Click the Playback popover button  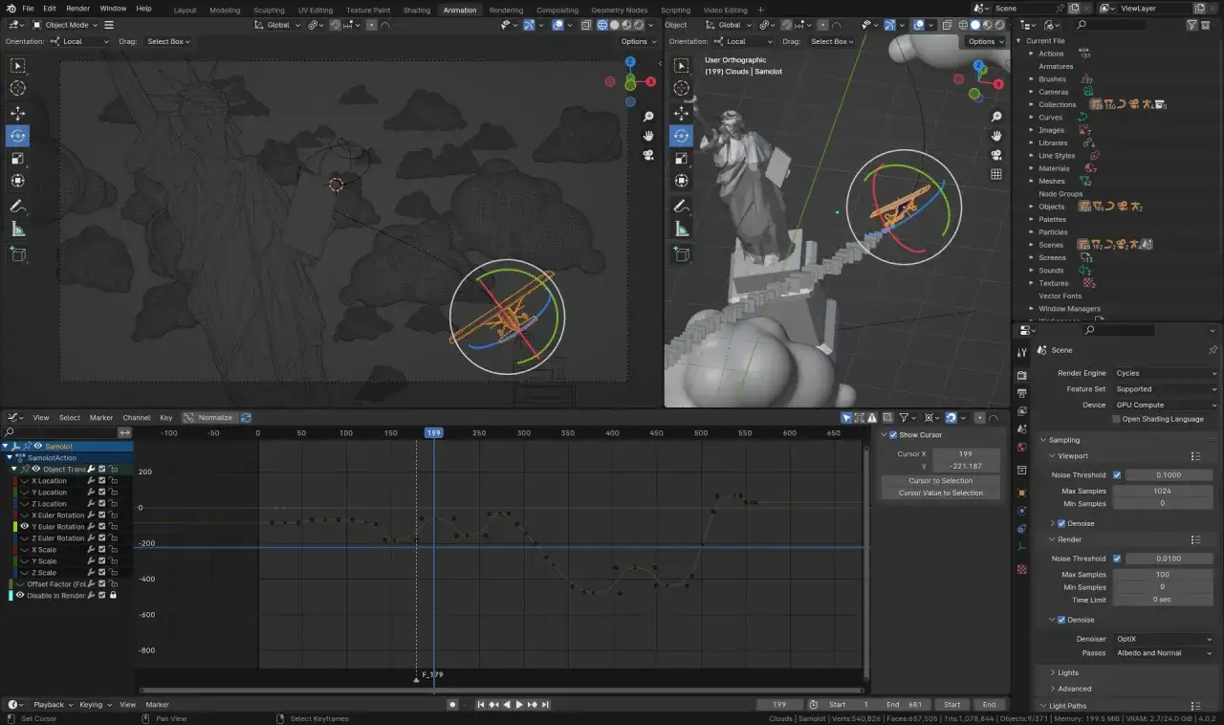(52, 705)
